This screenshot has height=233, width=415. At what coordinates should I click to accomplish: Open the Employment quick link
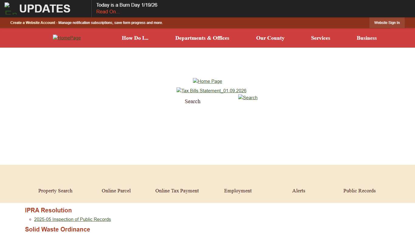tap(238, 191)
